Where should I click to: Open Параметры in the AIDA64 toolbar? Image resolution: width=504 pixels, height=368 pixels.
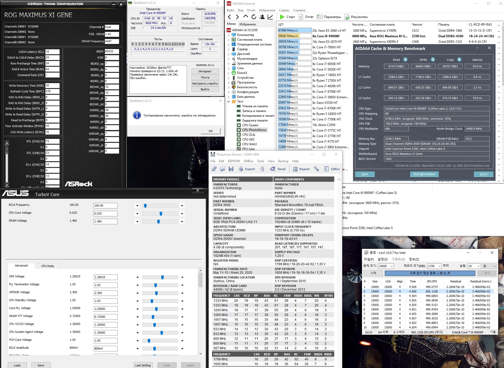pyautogui.click(x=329, y=17)
